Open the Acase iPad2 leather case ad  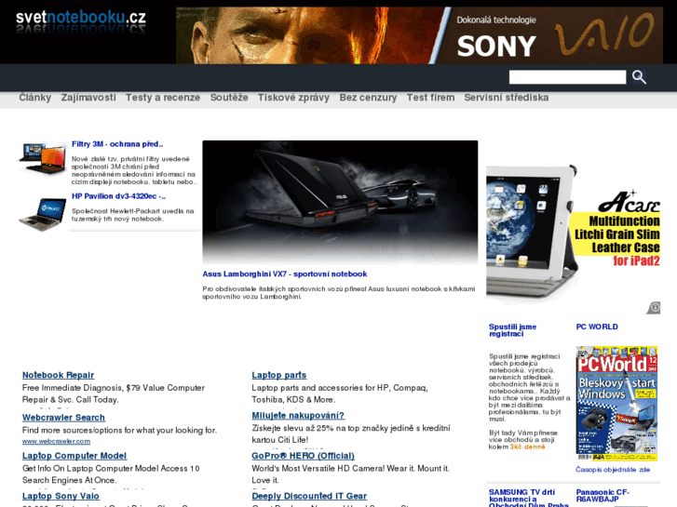pos(573,236)
